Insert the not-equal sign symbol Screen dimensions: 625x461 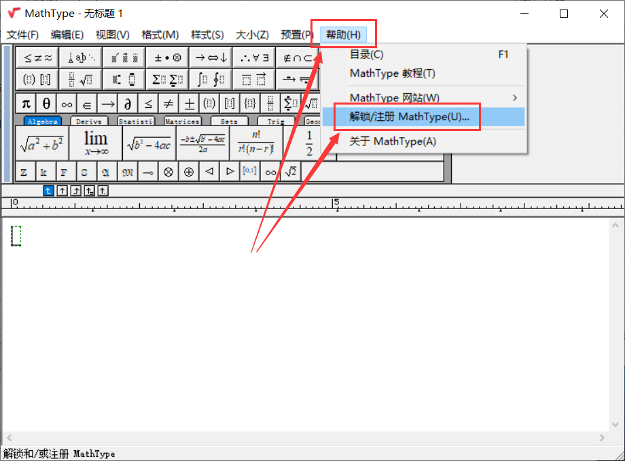[168, 104]
